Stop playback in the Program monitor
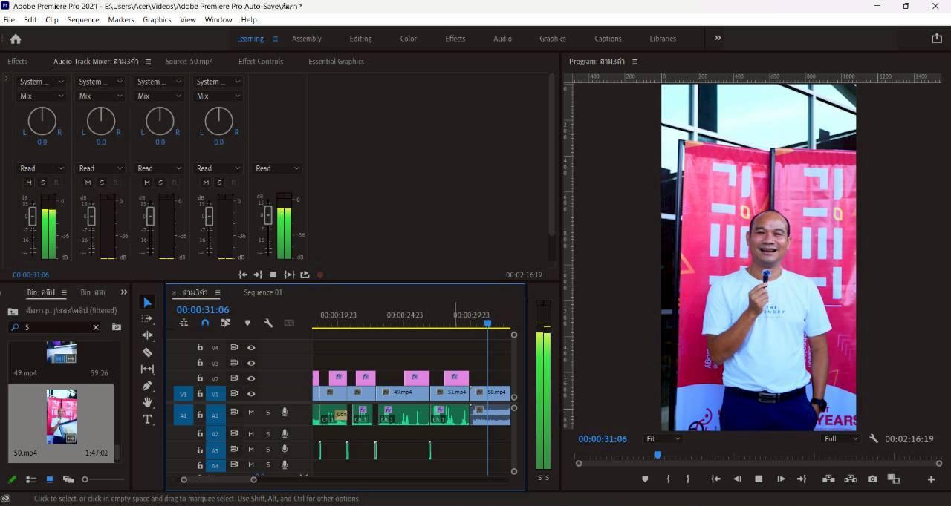This screenshot has width=951, height=506. (x=759, y=479)
